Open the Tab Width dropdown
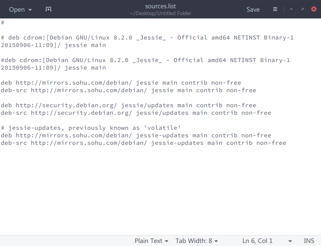Viewport: 321px width, 246px height. [x=197, y=241]
